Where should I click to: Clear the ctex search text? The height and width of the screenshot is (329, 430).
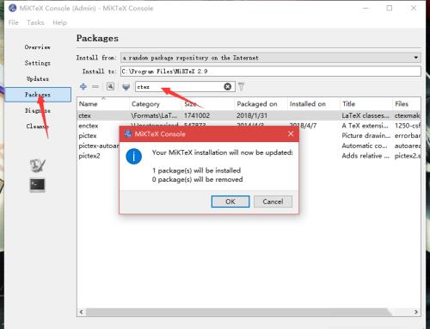[x=228, y=86]
